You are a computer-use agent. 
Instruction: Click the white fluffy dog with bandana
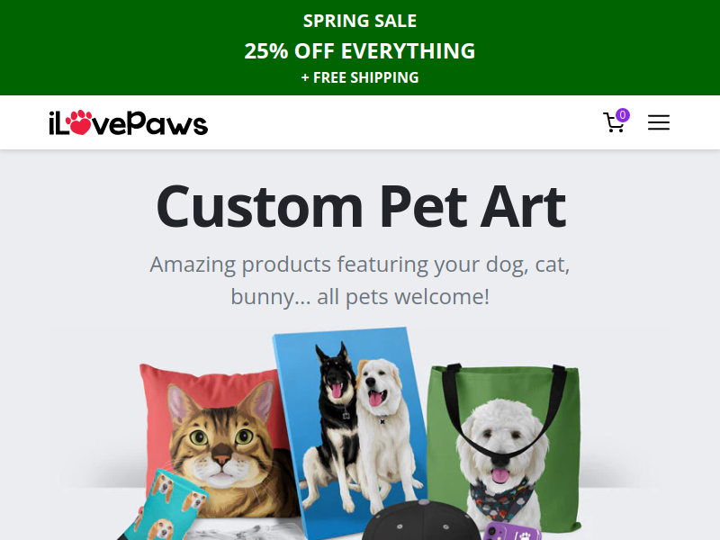tap(501, 459)
